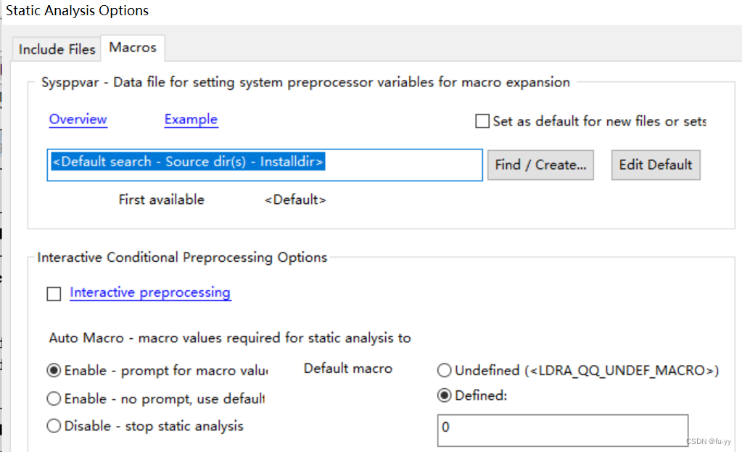Image resolution: width=742 pixels, height=452 pixels.
Task: Choose the Undefined LDRA_QQ_UNDEF_MACRO radio option
Action: point(445,371)
